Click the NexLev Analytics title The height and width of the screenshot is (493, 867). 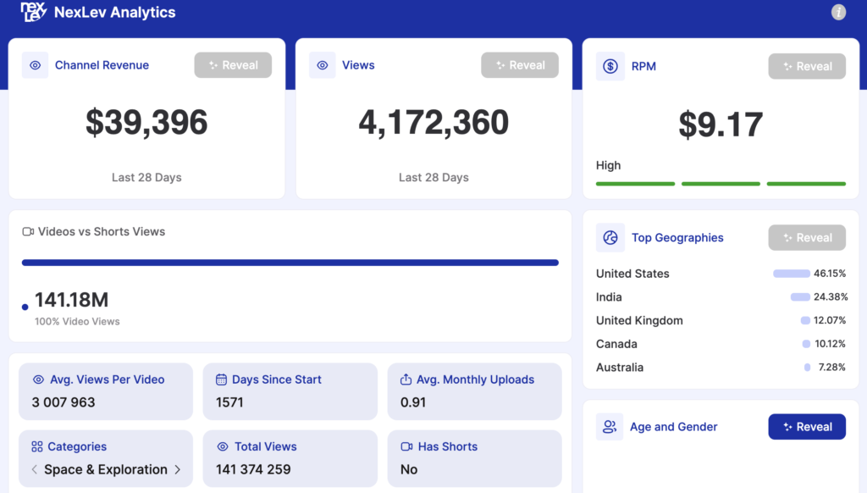(115, 12)
